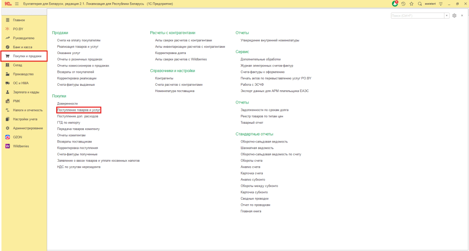Open menu settings gear icon
This screenshot has width=469, height=251.
(x=454, y=16)
